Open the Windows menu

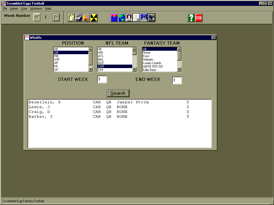pos(36,9)
